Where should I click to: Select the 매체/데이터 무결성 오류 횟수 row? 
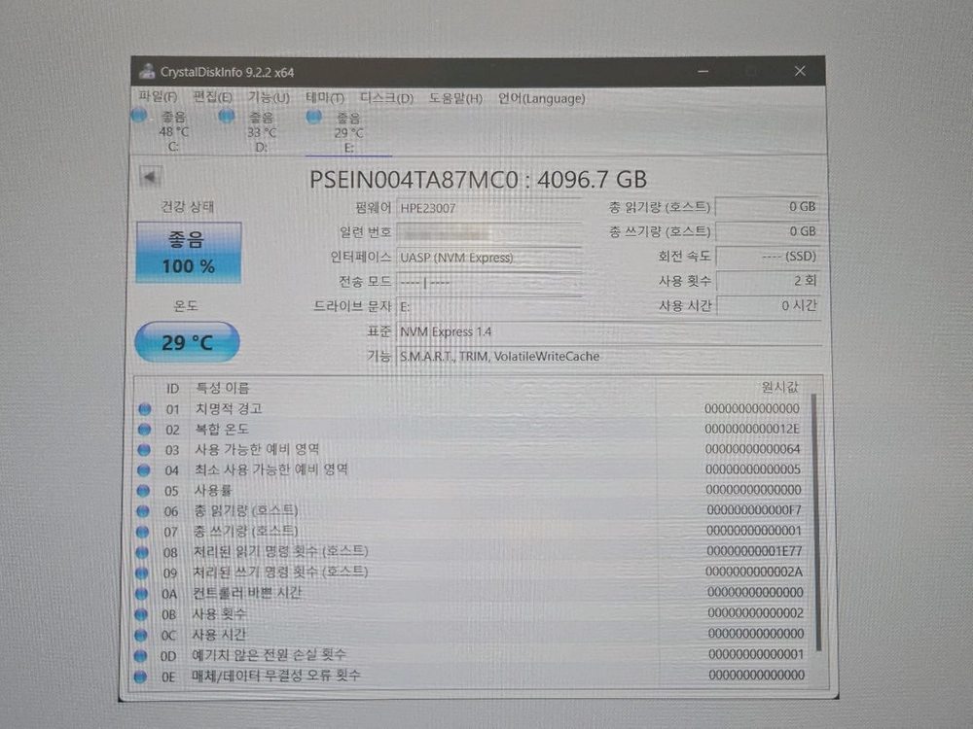472,676
